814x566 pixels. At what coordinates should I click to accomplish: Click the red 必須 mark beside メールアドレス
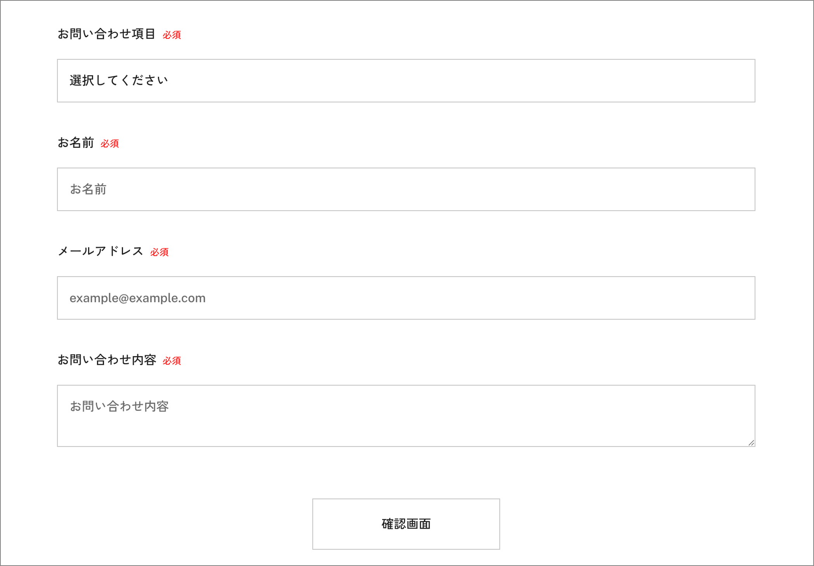(159, 252)
